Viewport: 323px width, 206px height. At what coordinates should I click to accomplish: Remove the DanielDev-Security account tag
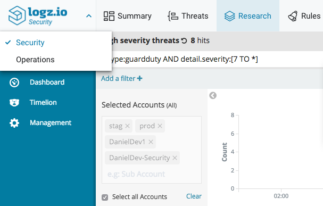[x=175, y=158]
